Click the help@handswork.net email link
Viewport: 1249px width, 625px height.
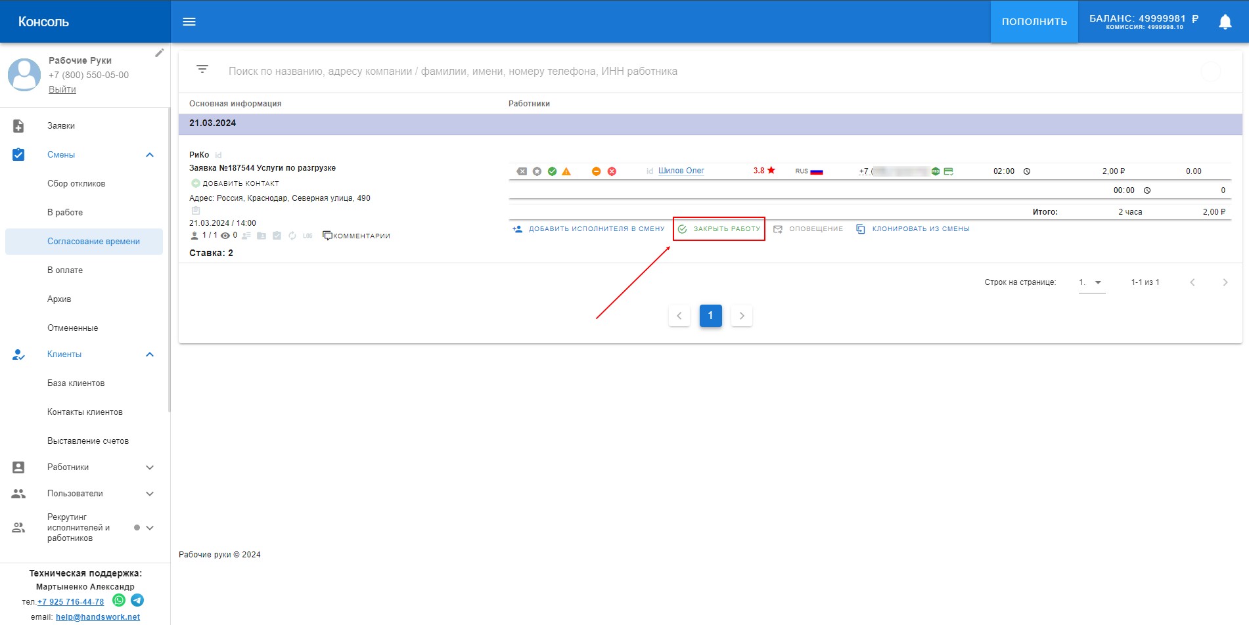(x=98, y=617)
